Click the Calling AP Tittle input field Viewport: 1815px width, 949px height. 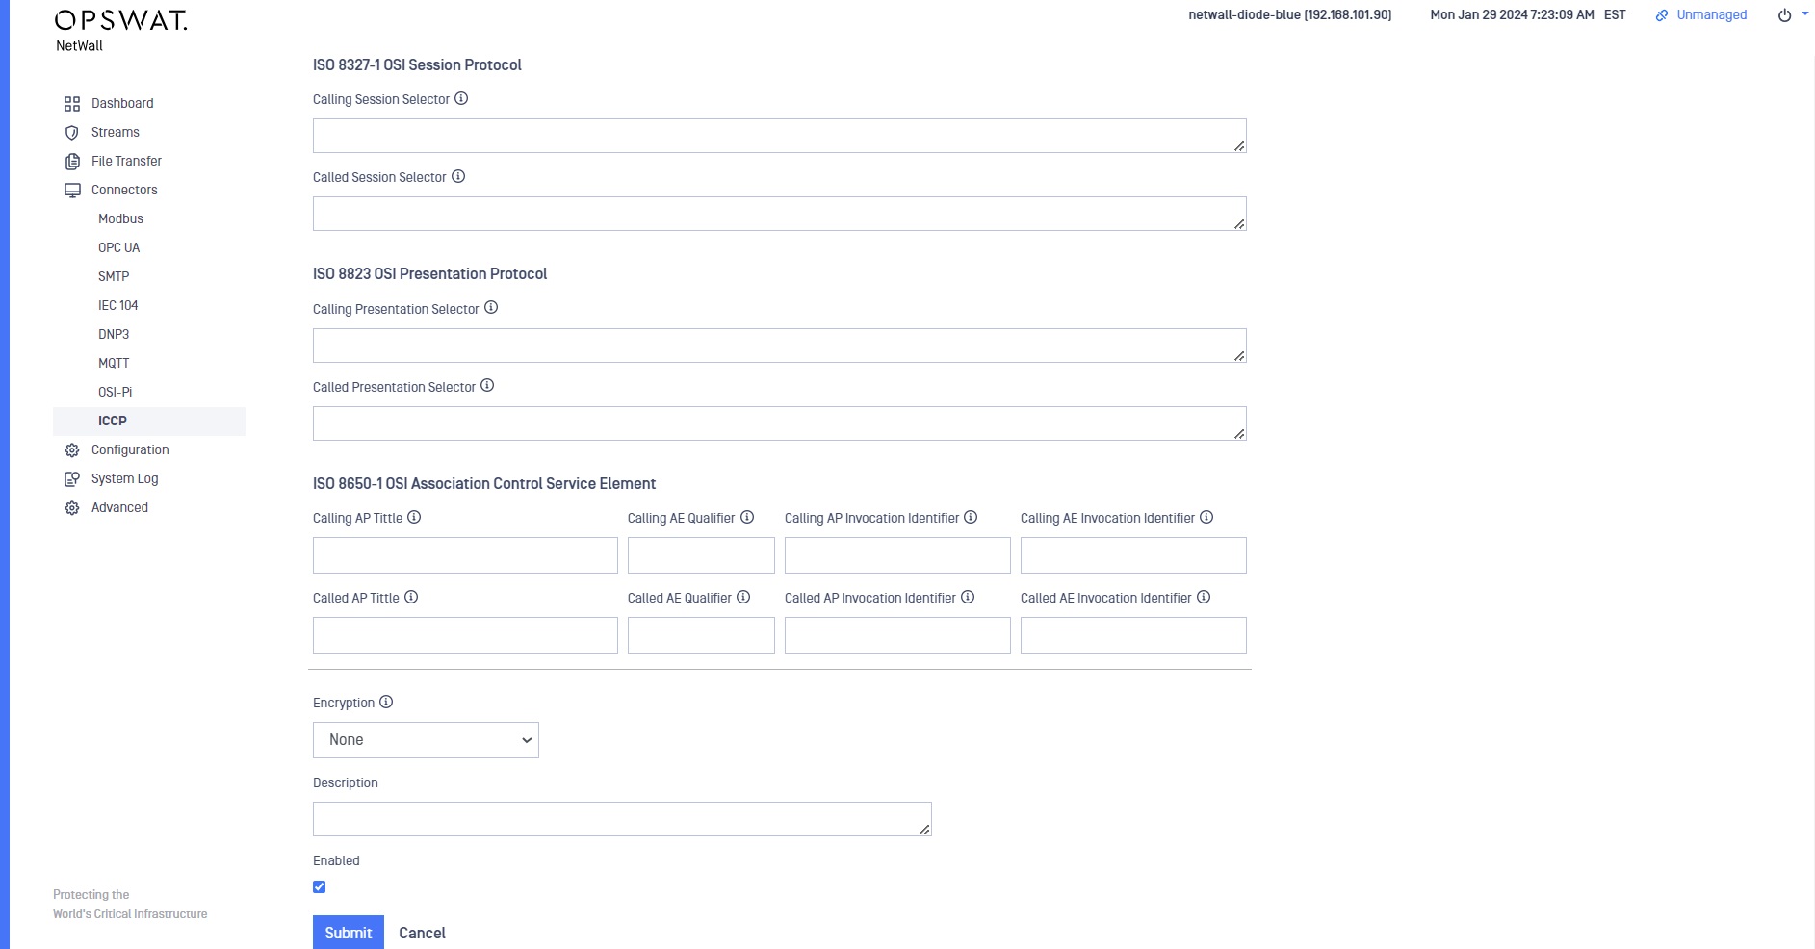tap(465, 555)
